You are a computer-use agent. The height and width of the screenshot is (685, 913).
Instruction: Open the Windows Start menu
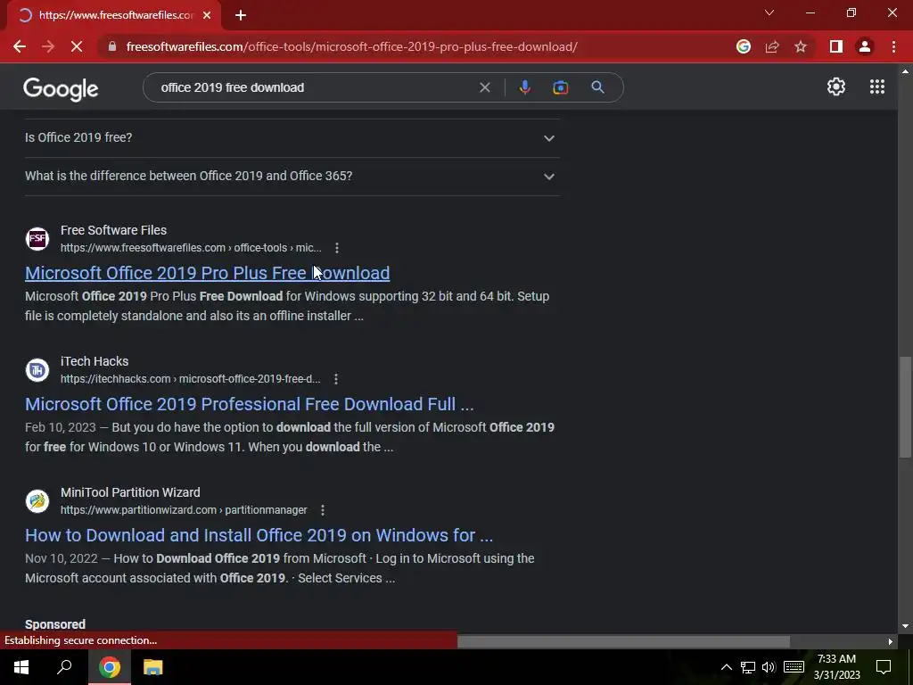point(21,667)
